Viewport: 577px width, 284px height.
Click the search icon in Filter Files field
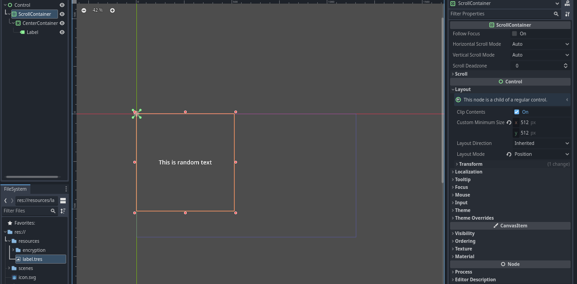pyautogui.click(x=53, y=211)
